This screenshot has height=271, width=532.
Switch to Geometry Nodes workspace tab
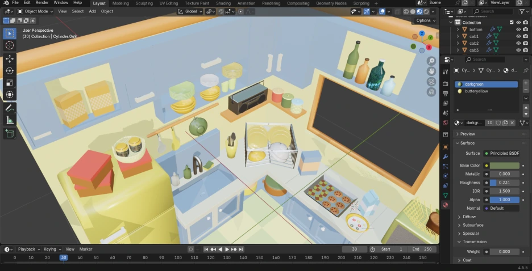pos(331,3)
